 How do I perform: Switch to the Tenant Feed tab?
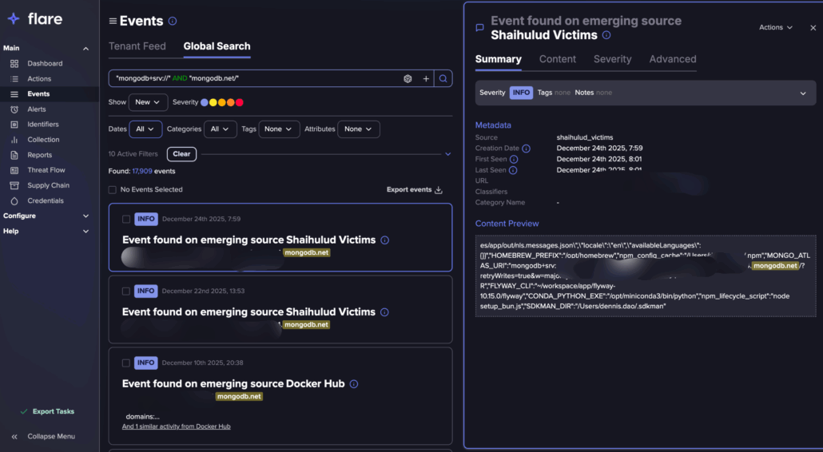click(137, 46)
